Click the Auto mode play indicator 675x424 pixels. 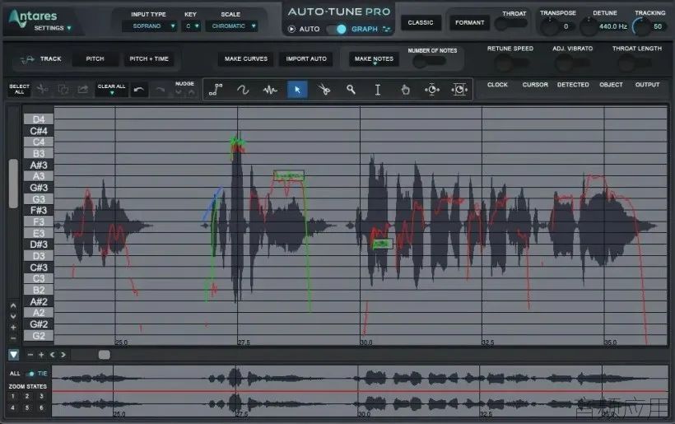[x=292, y=29]
